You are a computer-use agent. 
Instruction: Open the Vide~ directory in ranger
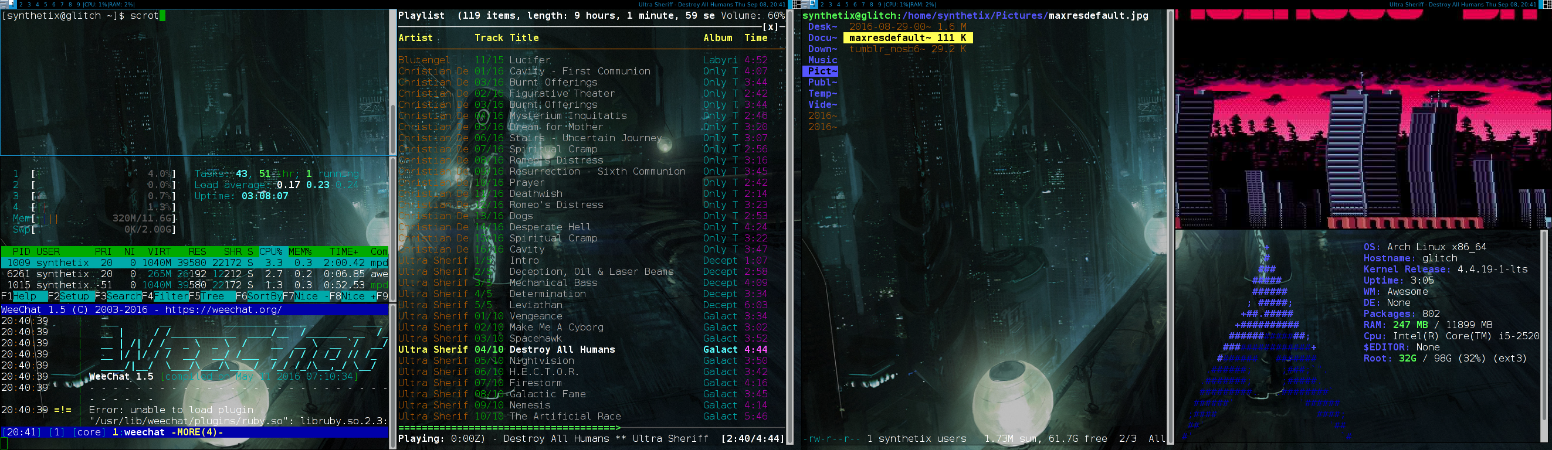[x=822, y=105]
